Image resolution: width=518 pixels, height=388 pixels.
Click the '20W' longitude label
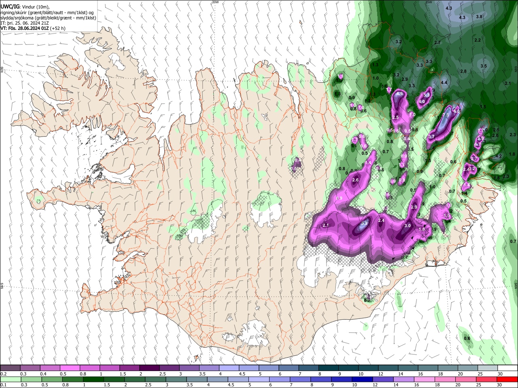pos(215,2)
